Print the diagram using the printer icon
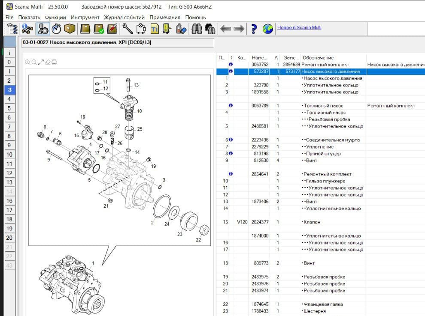The width and height of the screenshot is (425, 316). [x=54, y=62]
